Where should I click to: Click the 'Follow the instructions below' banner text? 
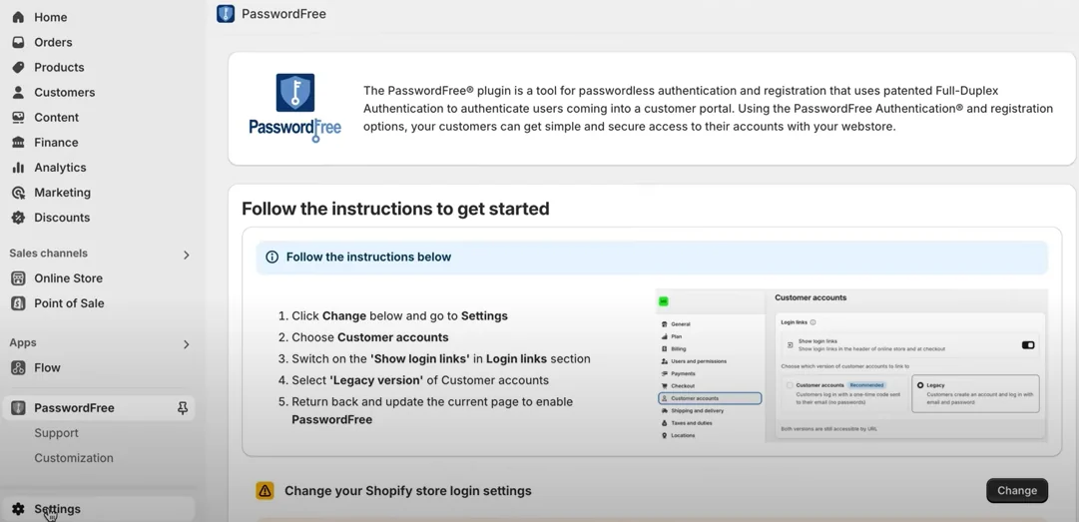tap(369, 258)
